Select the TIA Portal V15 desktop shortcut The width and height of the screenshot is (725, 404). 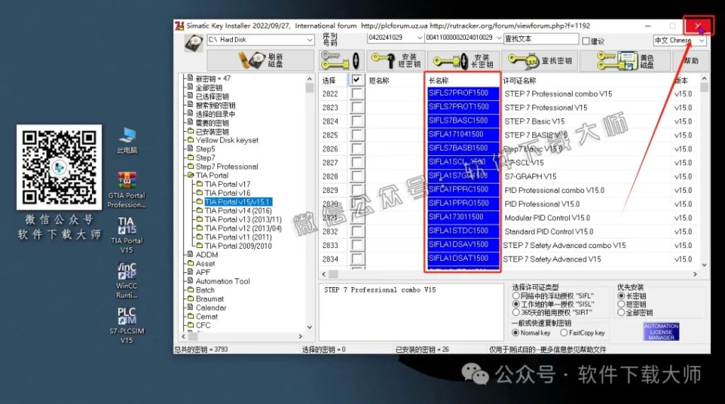pos(127,235)
